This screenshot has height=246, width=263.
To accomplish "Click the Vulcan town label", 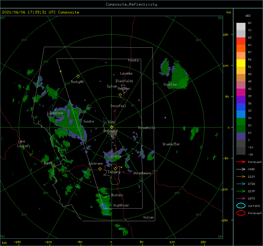I will click(149, 217).
